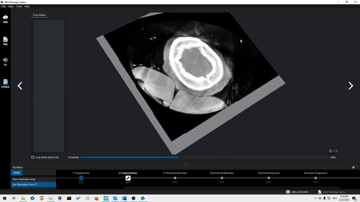Switch to grid multi-view layout

click(336, 151)
